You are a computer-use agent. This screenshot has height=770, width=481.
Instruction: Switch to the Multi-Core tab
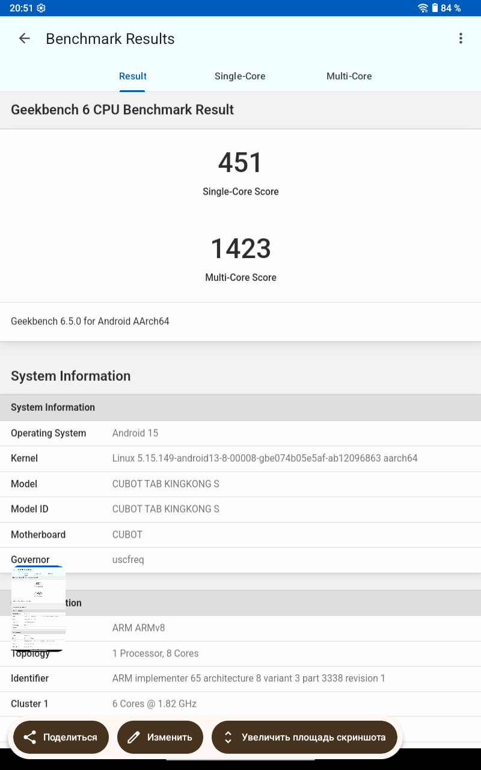click(349, 76)
